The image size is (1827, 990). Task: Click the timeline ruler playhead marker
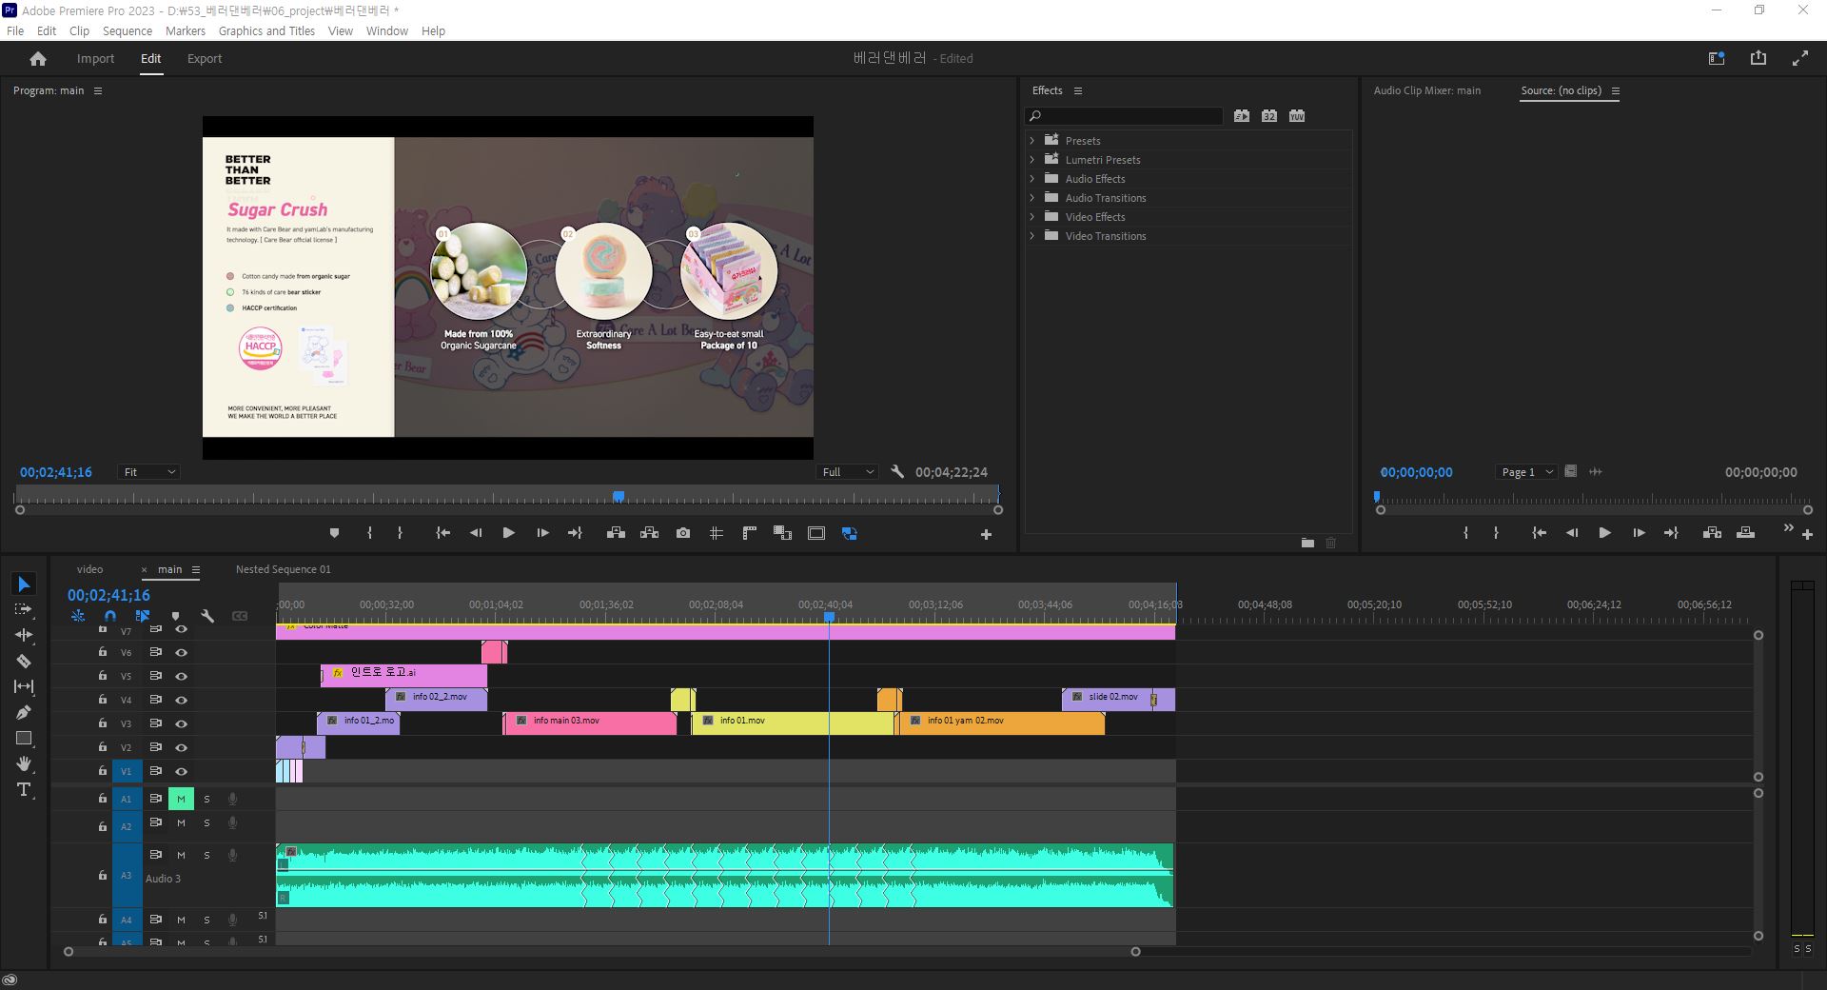pos(829,617)
